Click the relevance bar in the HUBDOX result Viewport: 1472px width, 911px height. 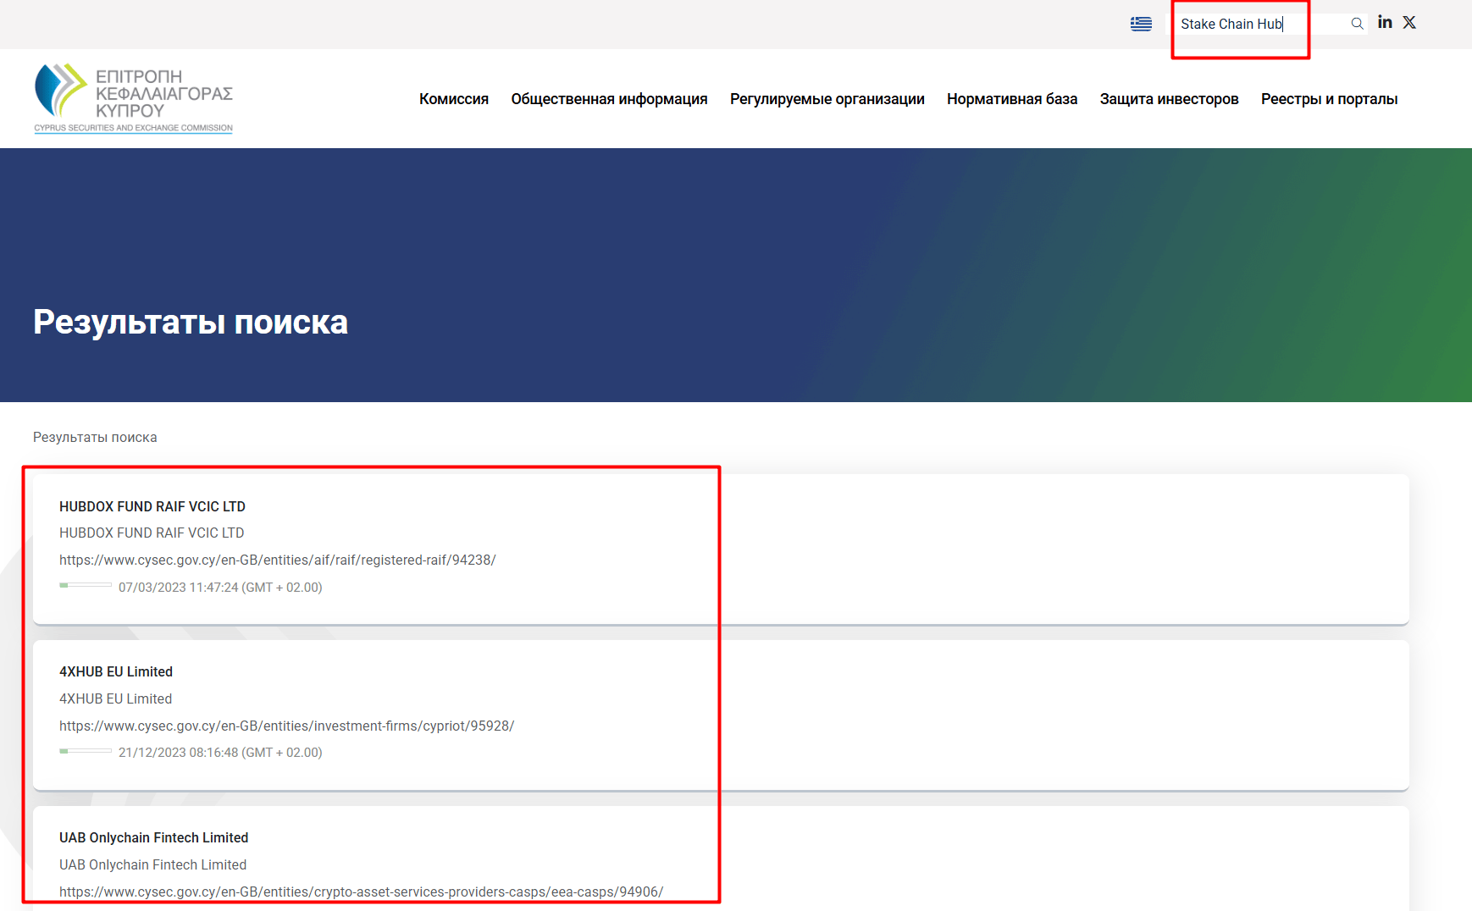coord(86,585)
